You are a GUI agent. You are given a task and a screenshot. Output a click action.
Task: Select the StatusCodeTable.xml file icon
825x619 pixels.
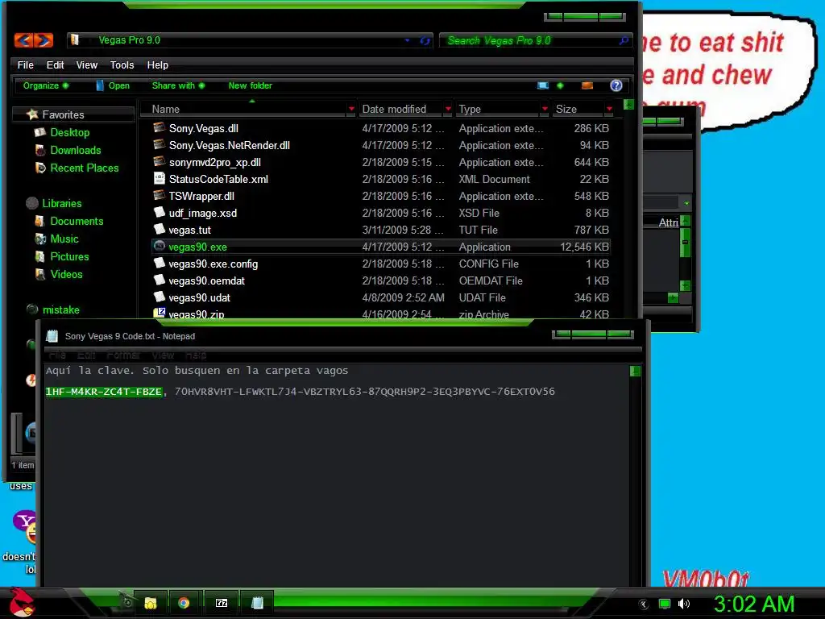[160, 178]
